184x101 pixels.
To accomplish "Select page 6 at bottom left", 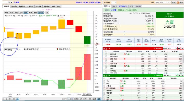I will pyautogui.click(x=17, y=99).
